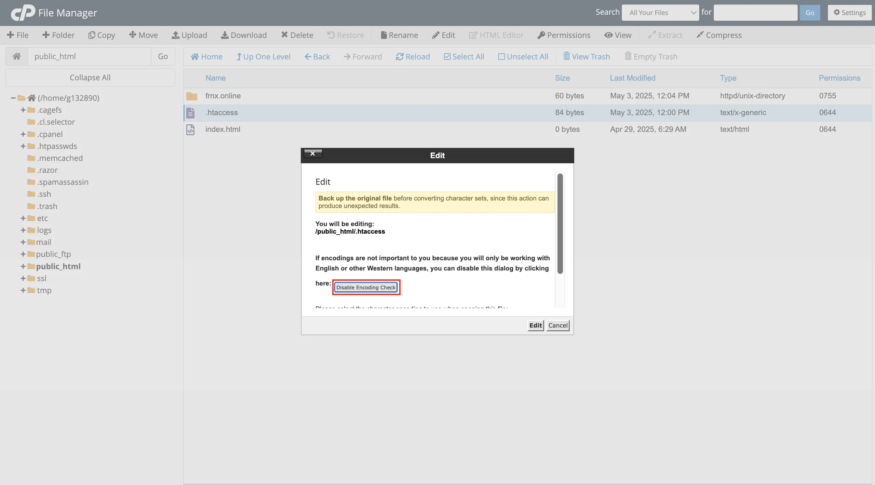875x485 pixels.
Task: Click the Rename file tool
Action: pyautogui.click(x=399, y=35)
